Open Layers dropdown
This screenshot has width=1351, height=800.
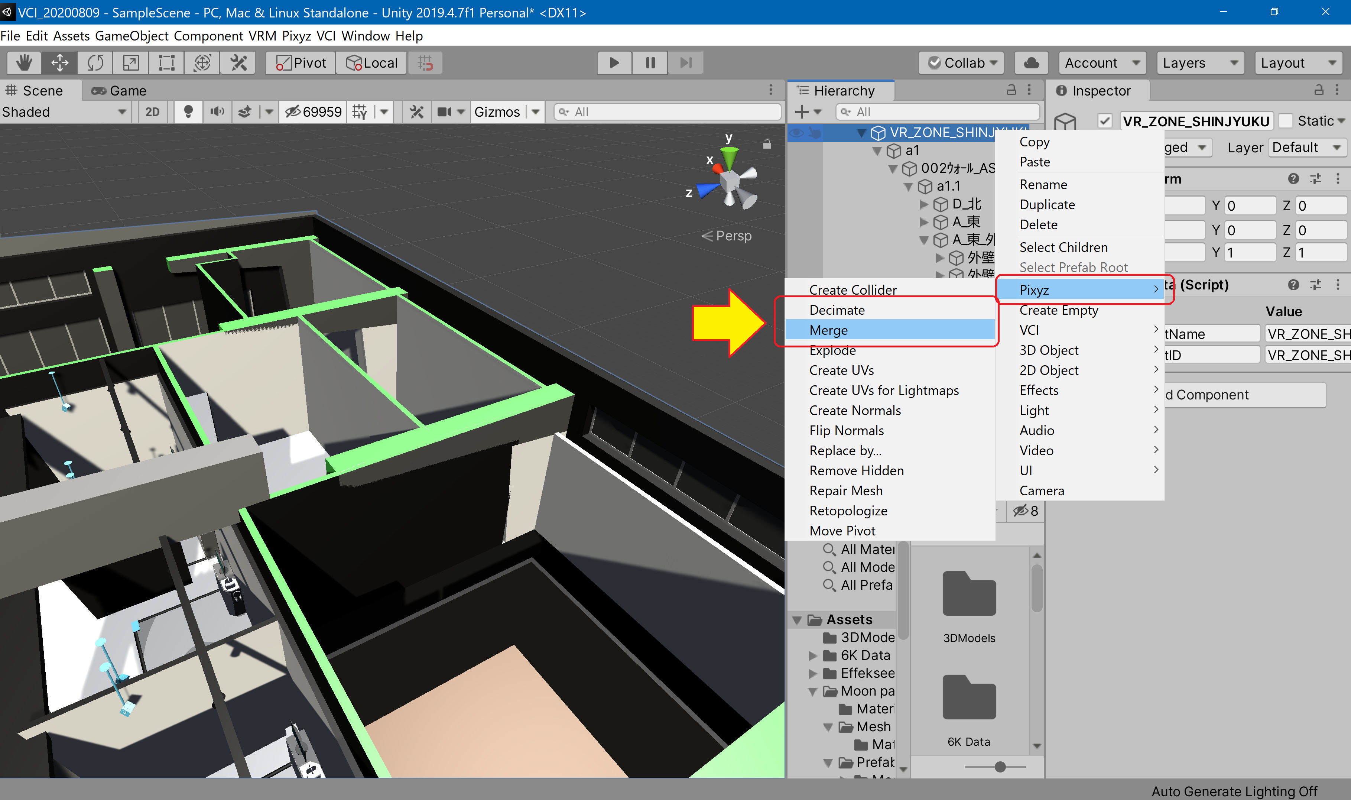coord(1200,63)
